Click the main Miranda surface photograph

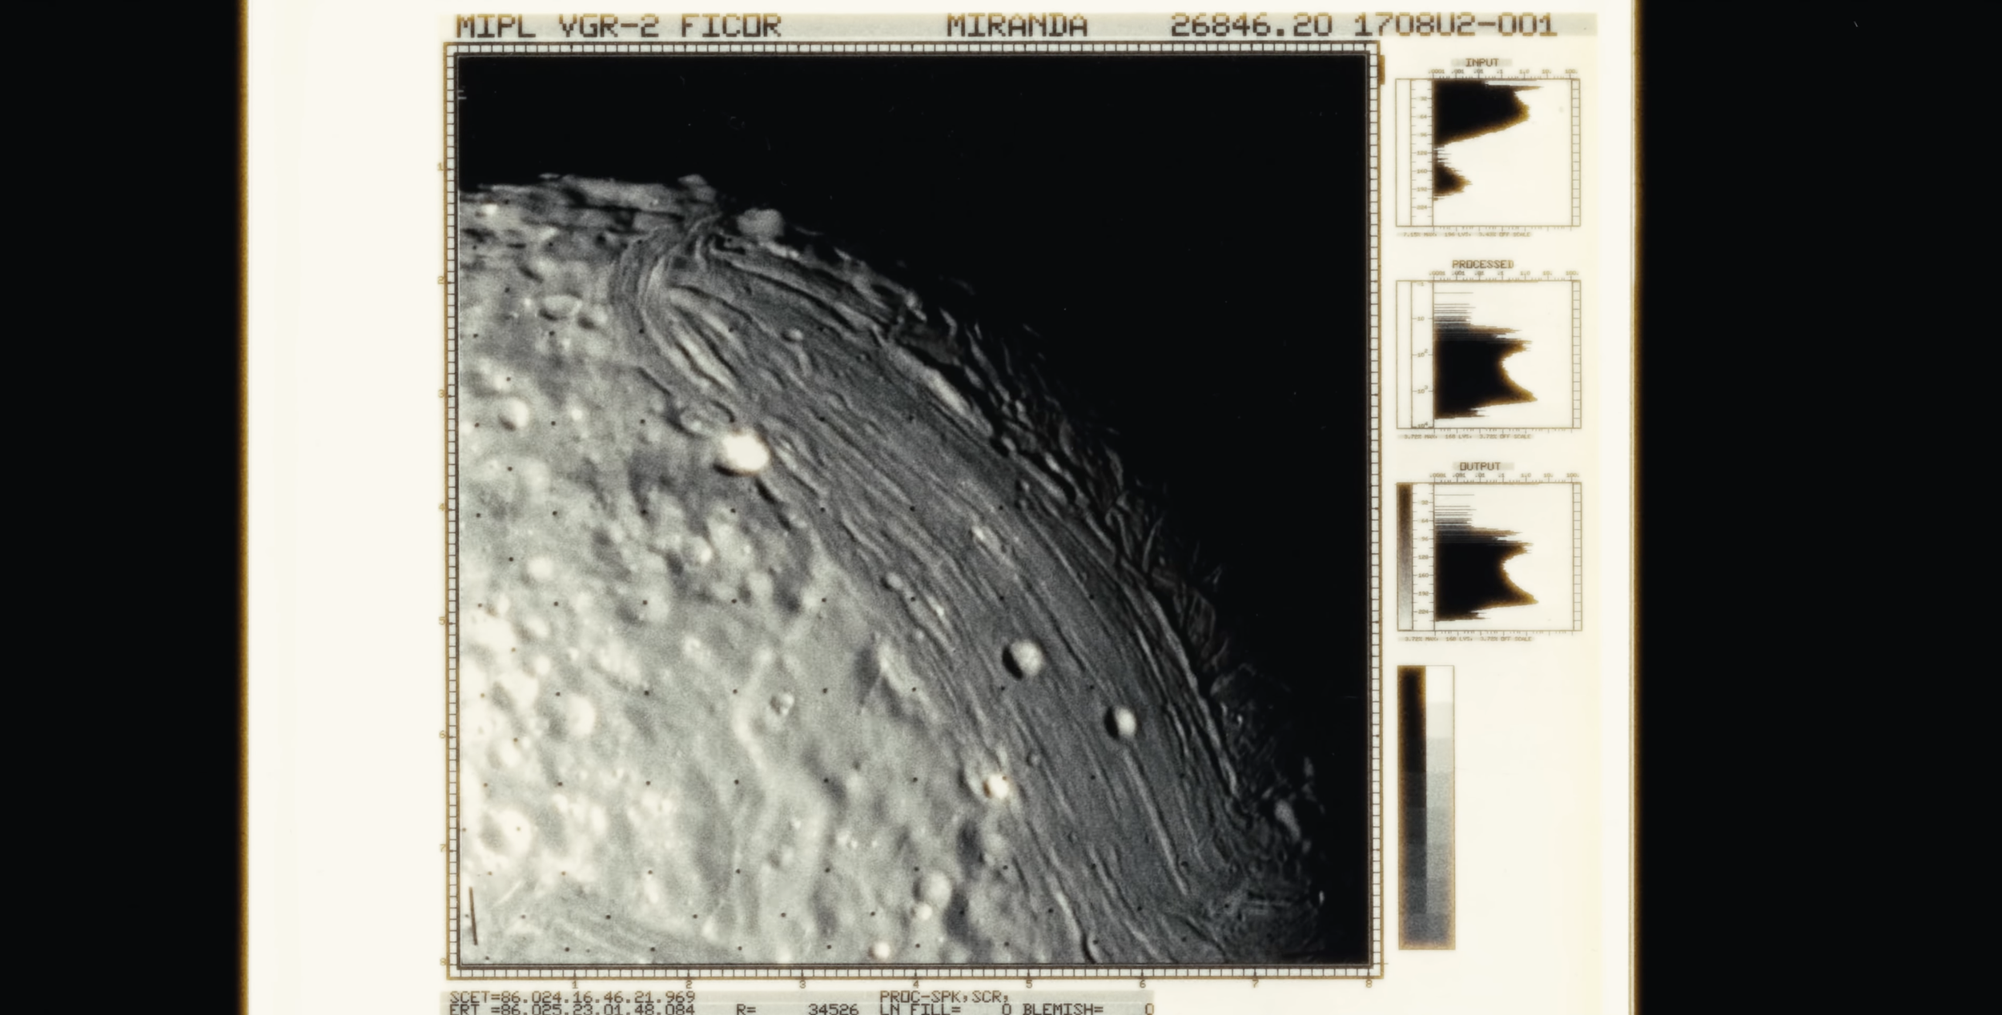click(x=913, y=509)
